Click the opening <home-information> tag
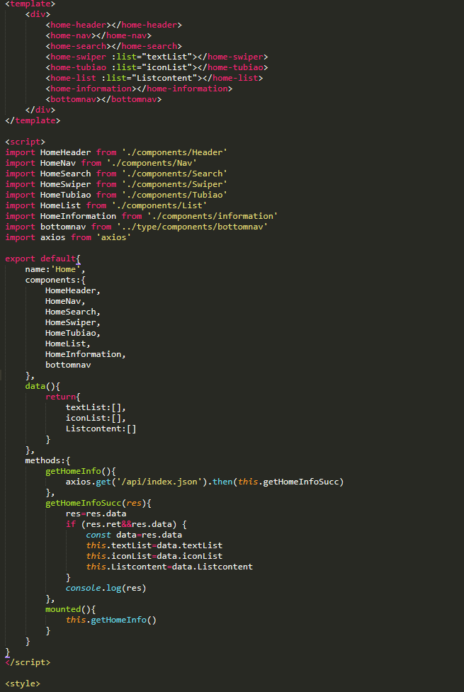 [x=91, y=89]
